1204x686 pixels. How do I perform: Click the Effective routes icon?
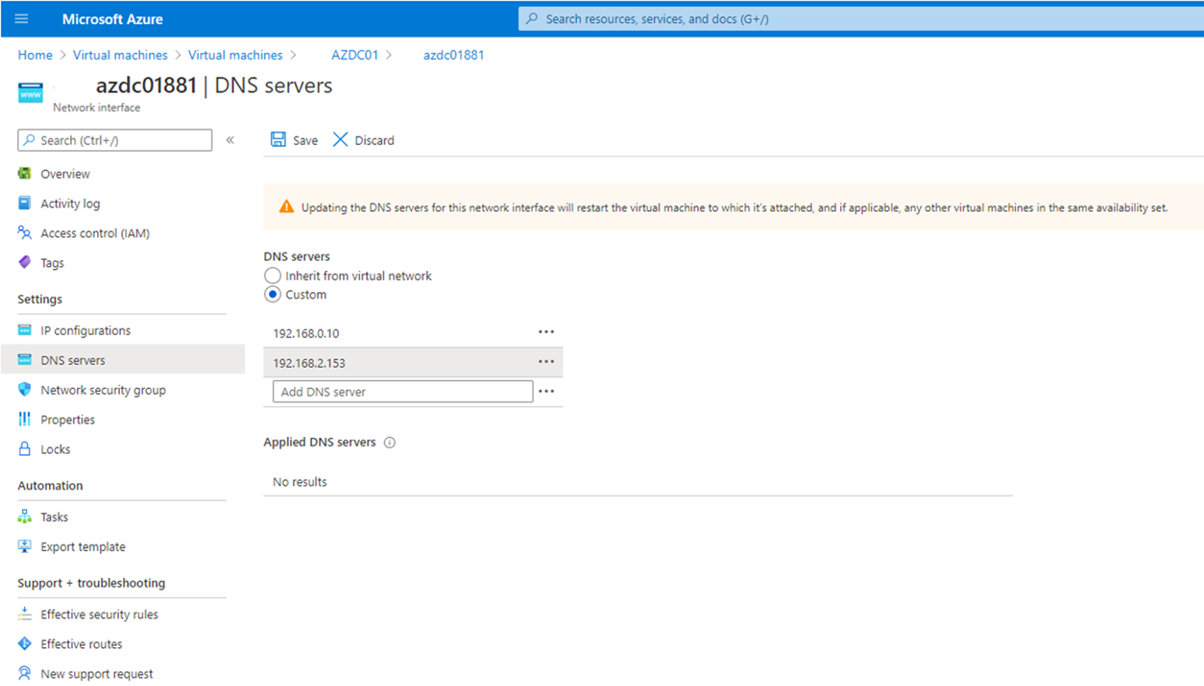[25, 643]
